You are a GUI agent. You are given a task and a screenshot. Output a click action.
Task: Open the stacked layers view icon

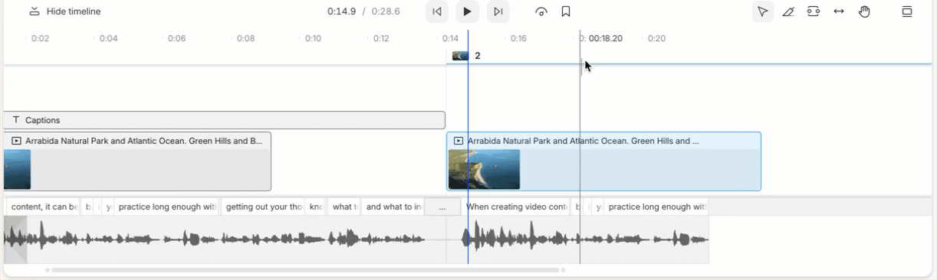tap(907, 11)
